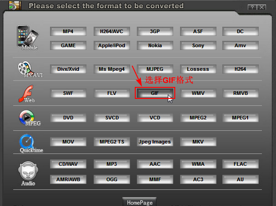Viewport: 276px width, 206px height.
Task: Choose MP4 output format
Action: (68, 31)
